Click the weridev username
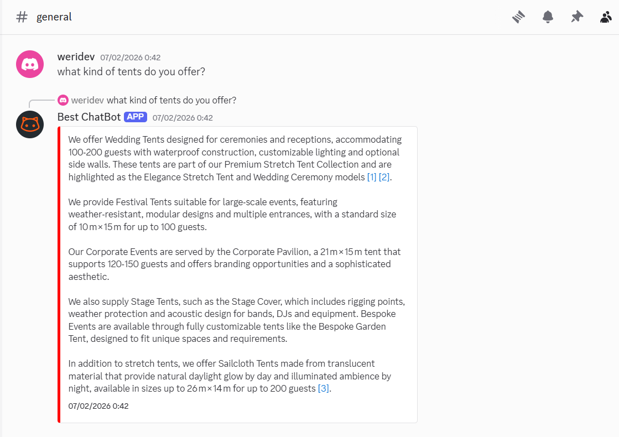Screen dimensions: 619x437 [x=76, y=56]
